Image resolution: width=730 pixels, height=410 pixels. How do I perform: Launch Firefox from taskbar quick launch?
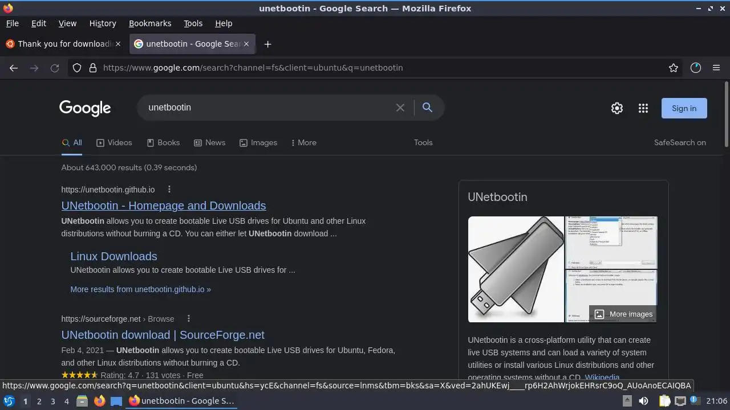pos(99,401)
